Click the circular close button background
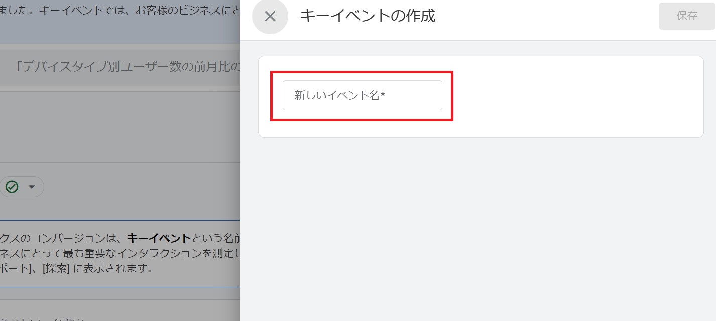The height and width of the screenshot is (321, 716). [x=270, y=17]
